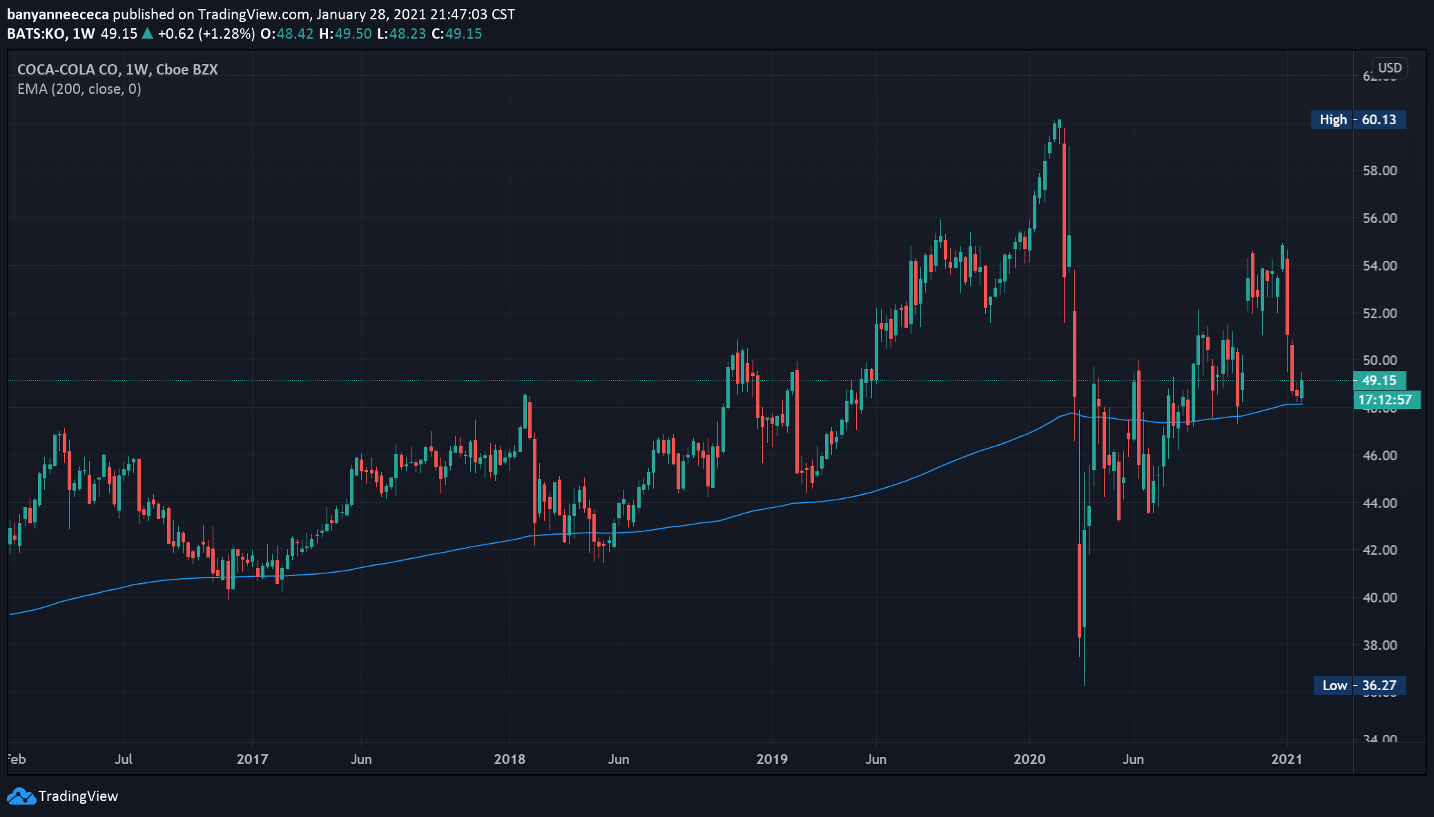This screenshot has height=817, width=1434.
Task: Click the 2019 label on time axis
Action: pos(772,759)
